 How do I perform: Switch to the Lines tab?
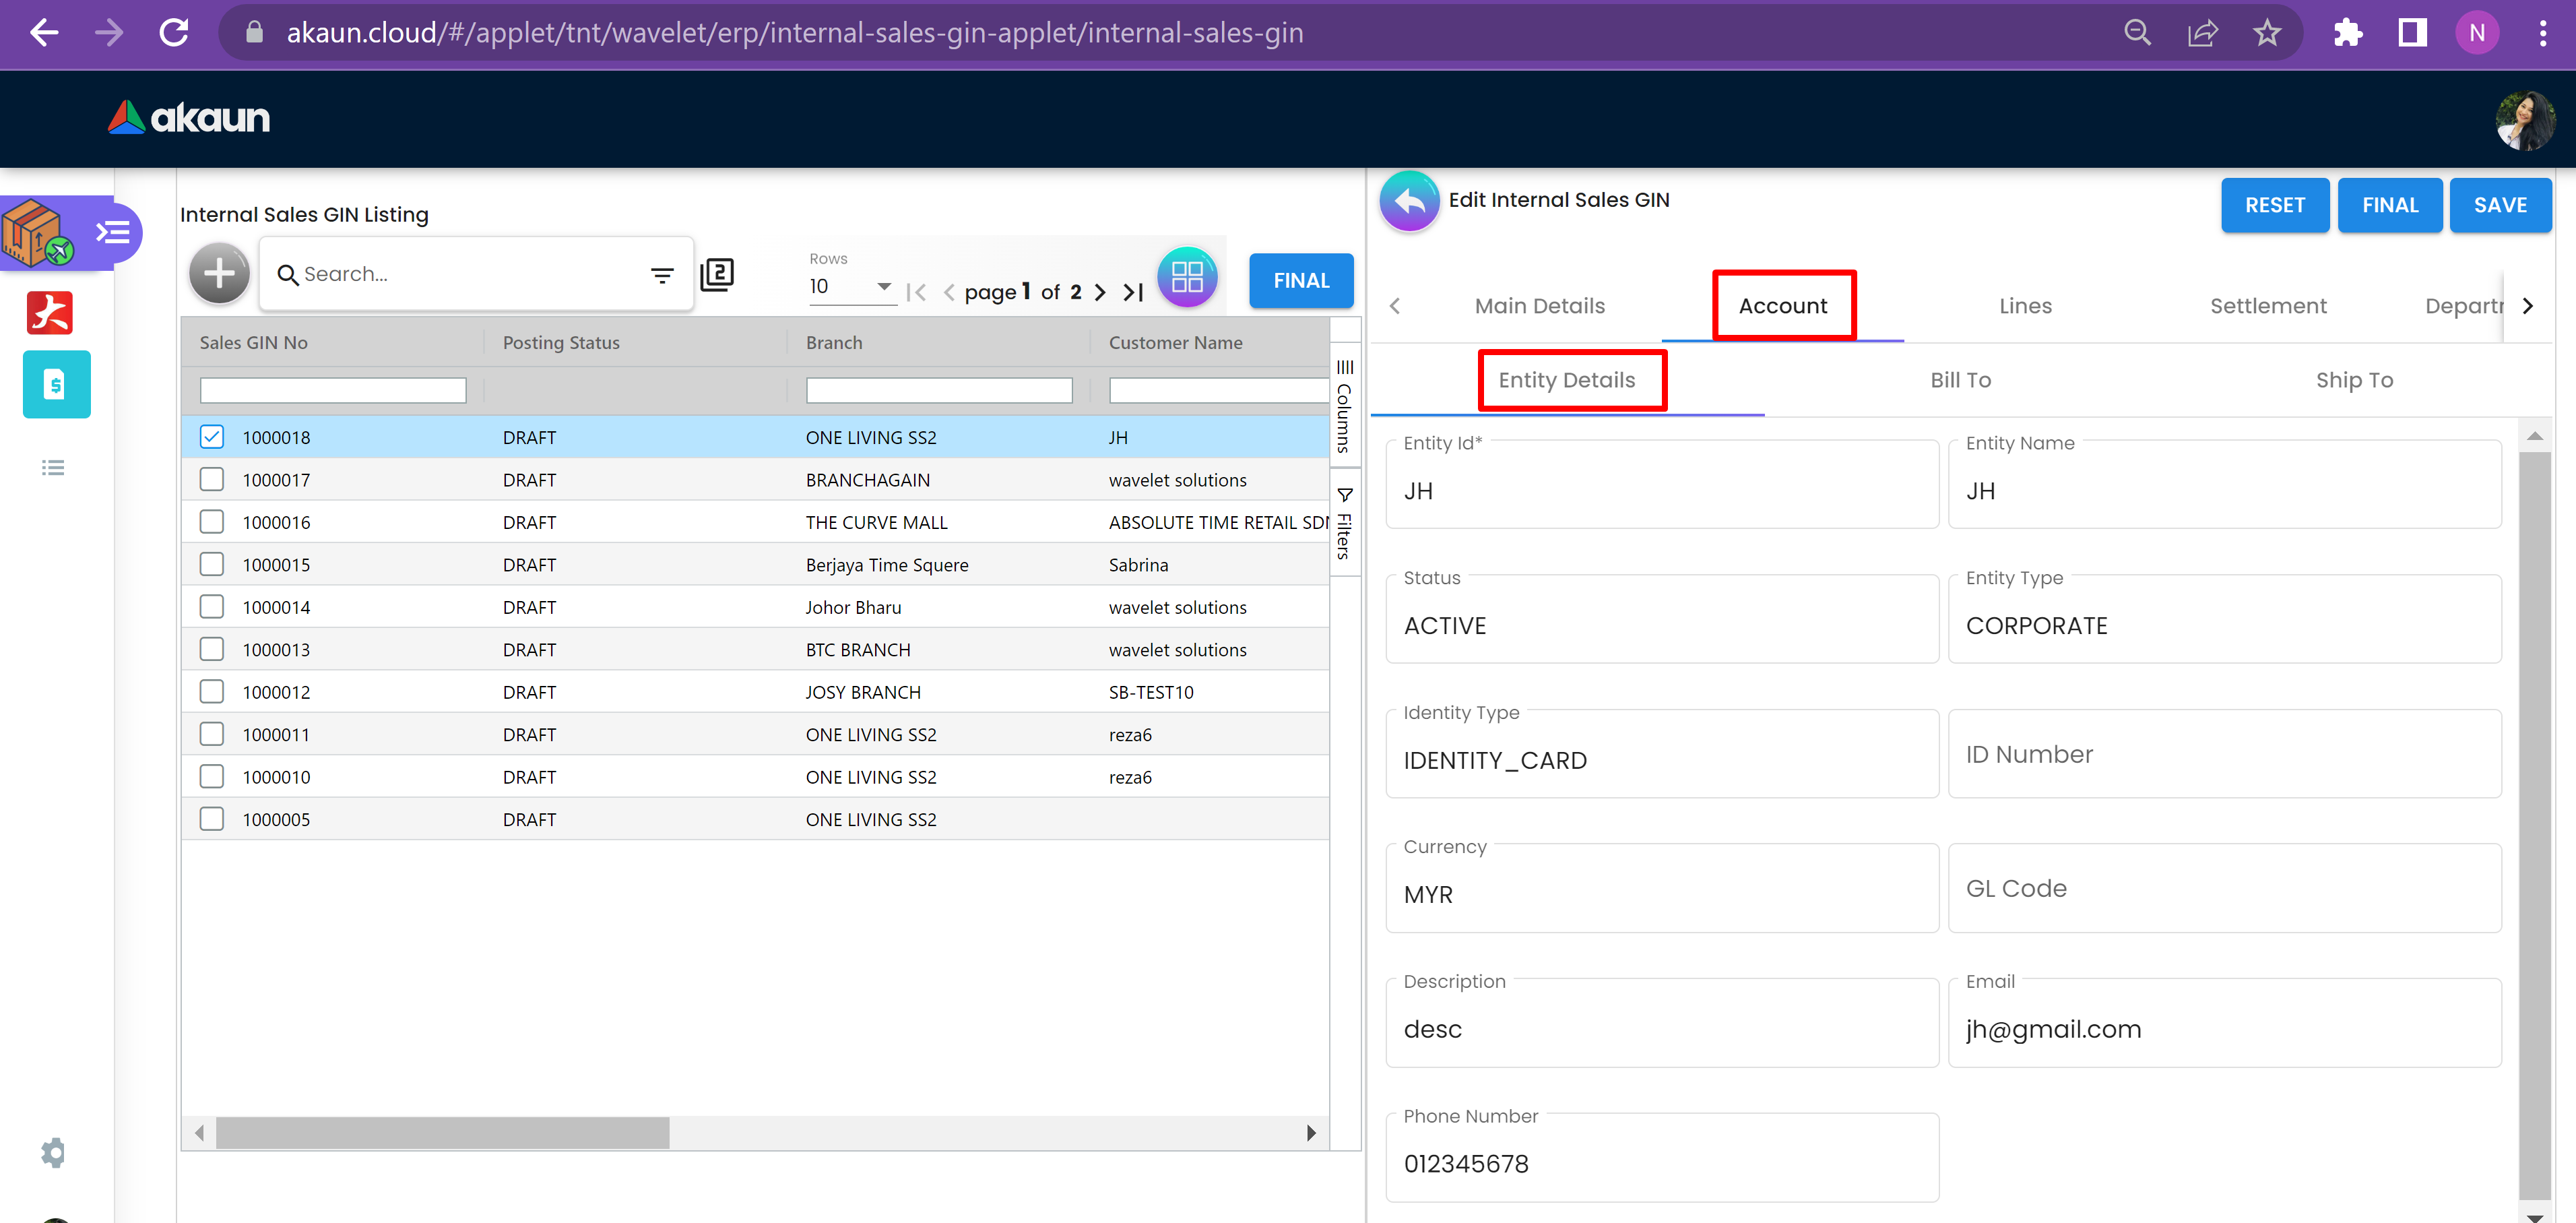point(2025,306)
